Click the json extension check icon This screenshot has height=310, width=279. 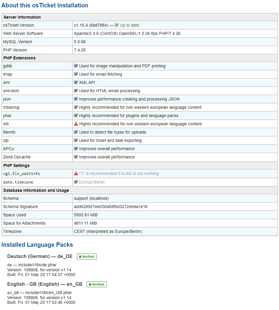click(x=76, y=99)
